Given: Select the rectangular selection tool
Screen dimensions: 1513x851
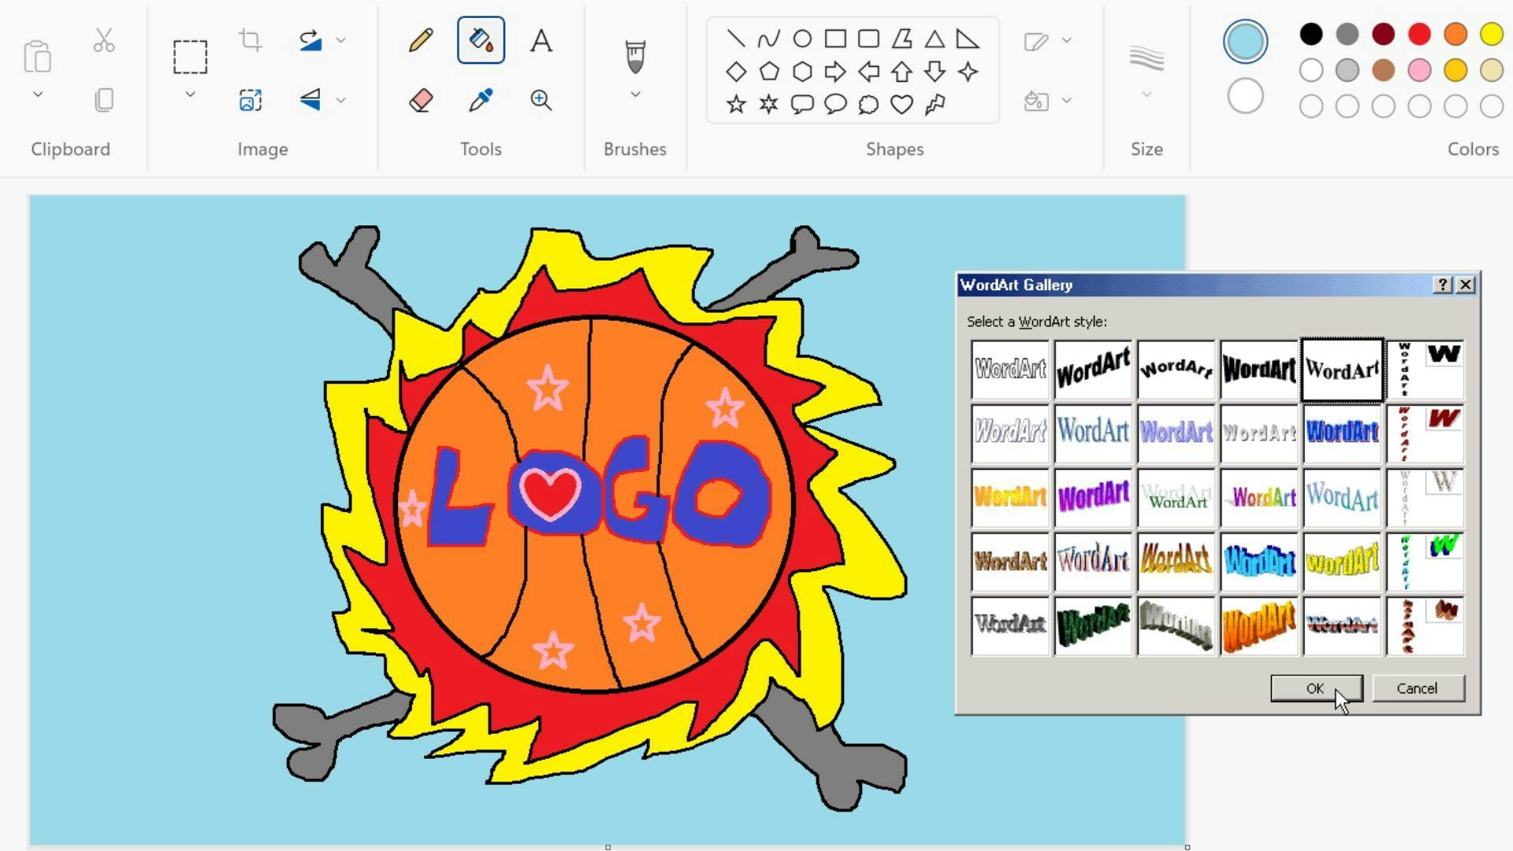Looking at the screenshot, I should [x=190, y=57].
